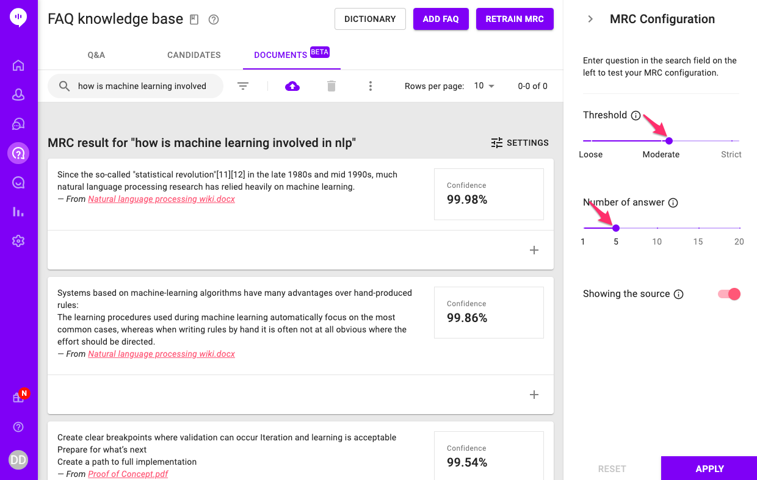Click the Threshold slider handle
757x480 pixels.
pyautogui.click(x=669, y=141)
